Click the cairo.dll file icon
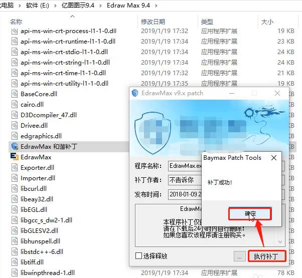 coord(15,104)
